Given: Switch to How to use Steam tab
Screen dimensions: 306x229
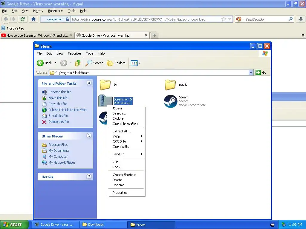Looking at the screenshot, I should tap(37, 35).
